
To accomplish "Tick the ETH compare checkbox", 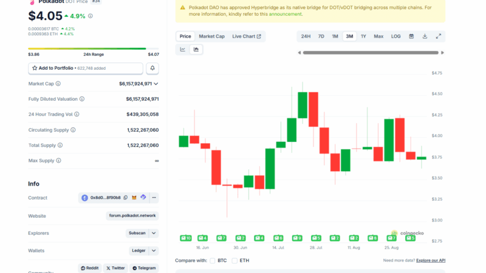I will pos(234,261).
